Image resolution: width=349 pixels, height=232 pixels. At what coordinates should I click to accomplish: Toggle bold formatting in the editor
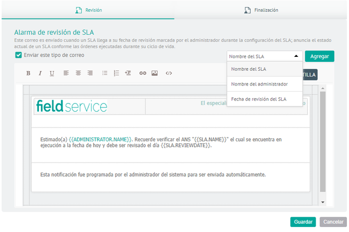[x=28, y=73]
